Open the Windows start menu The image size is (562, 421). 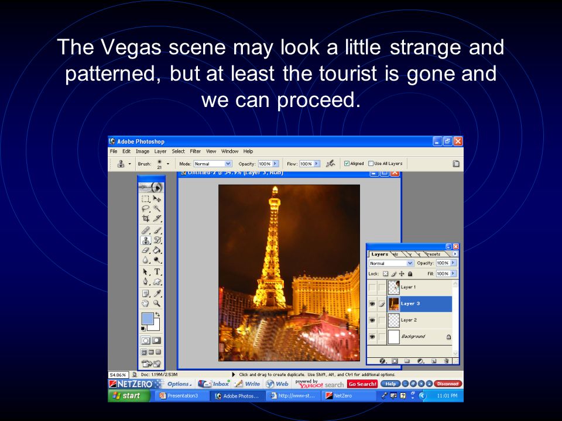pos(129,396)
